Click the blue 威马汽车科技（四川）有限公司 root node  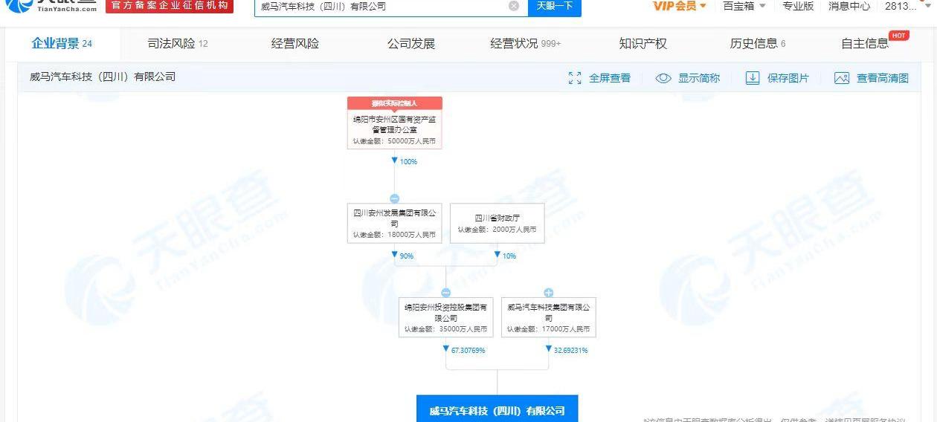497,410
